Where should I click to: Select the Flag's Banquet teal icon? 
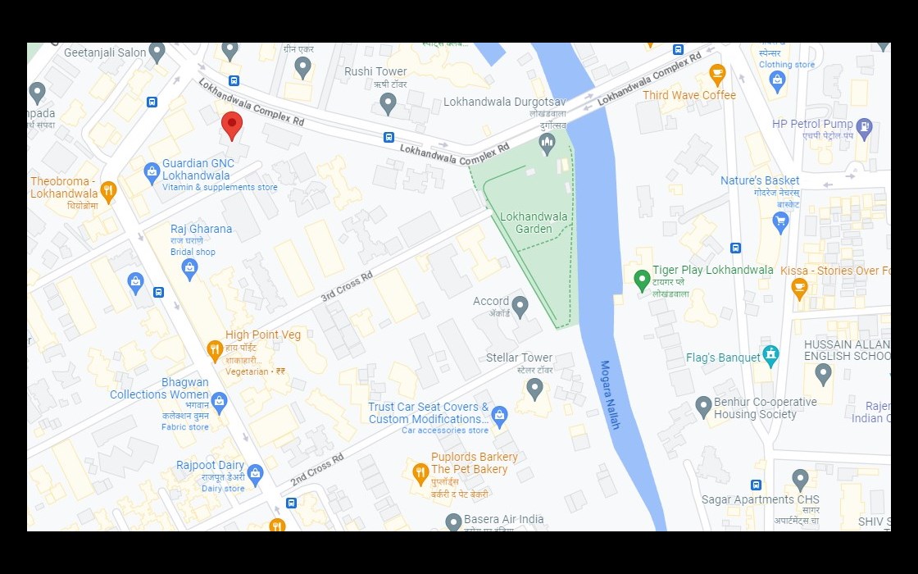coord(771,356)
